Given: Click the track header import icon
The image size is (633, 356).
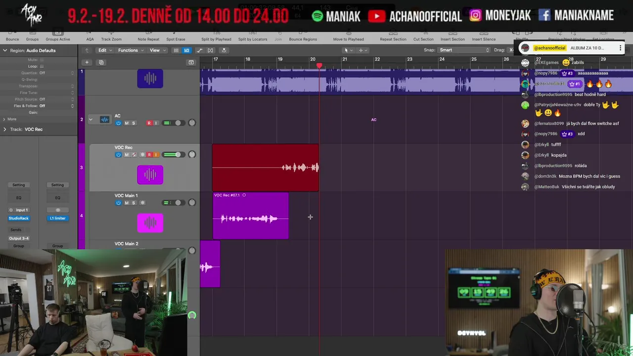Looking at the screenshot, I should [x=191, y=62].
